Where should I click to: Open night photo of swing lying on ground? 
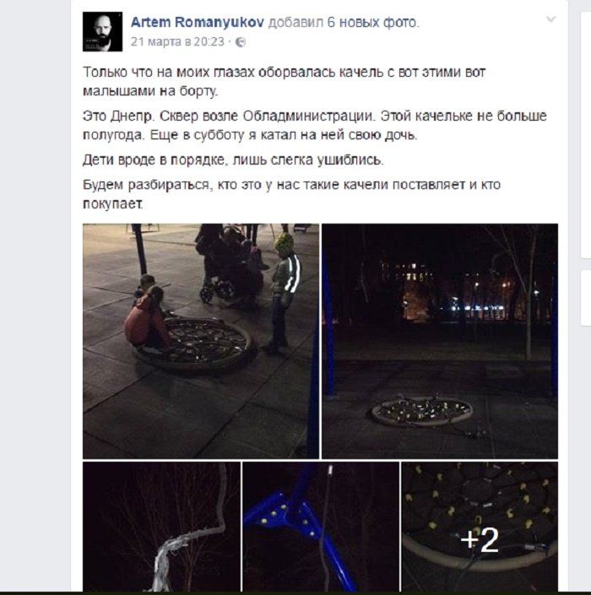click(x=440, y=341)
